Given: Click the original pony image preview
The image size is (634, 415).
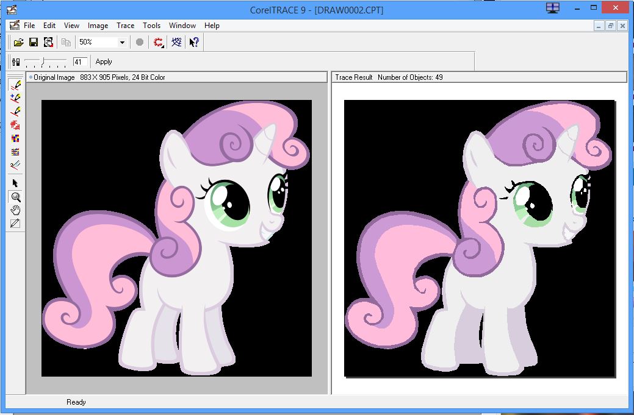Looking at the screenshot, I should 177,238.
